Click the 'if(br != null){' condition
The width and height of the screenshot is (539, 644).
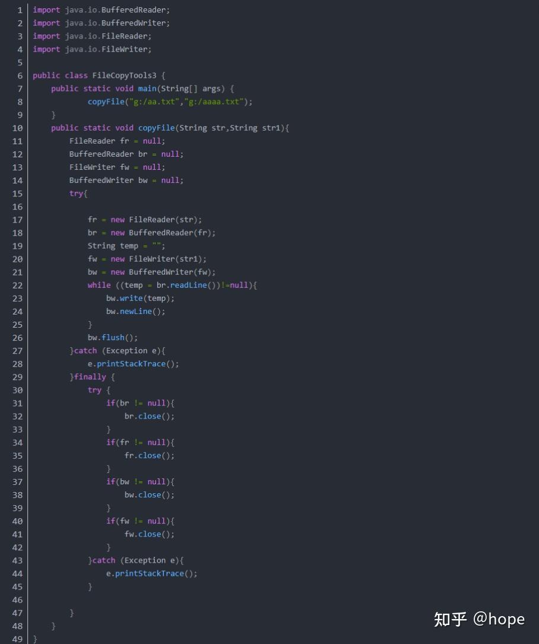pos(140,404)
